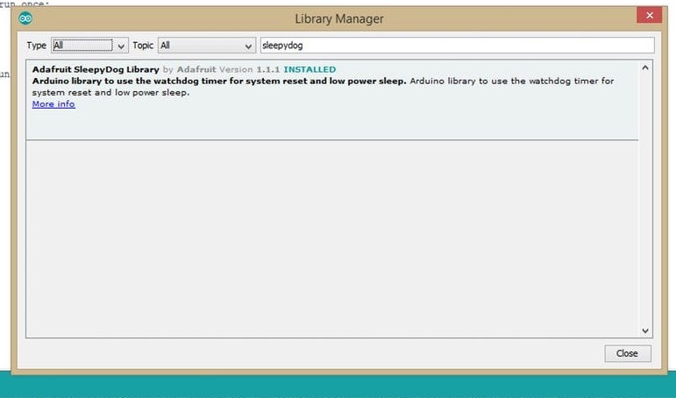
Task: Click the Arduino logo icon in title bar
Action: tap(25, 18)
